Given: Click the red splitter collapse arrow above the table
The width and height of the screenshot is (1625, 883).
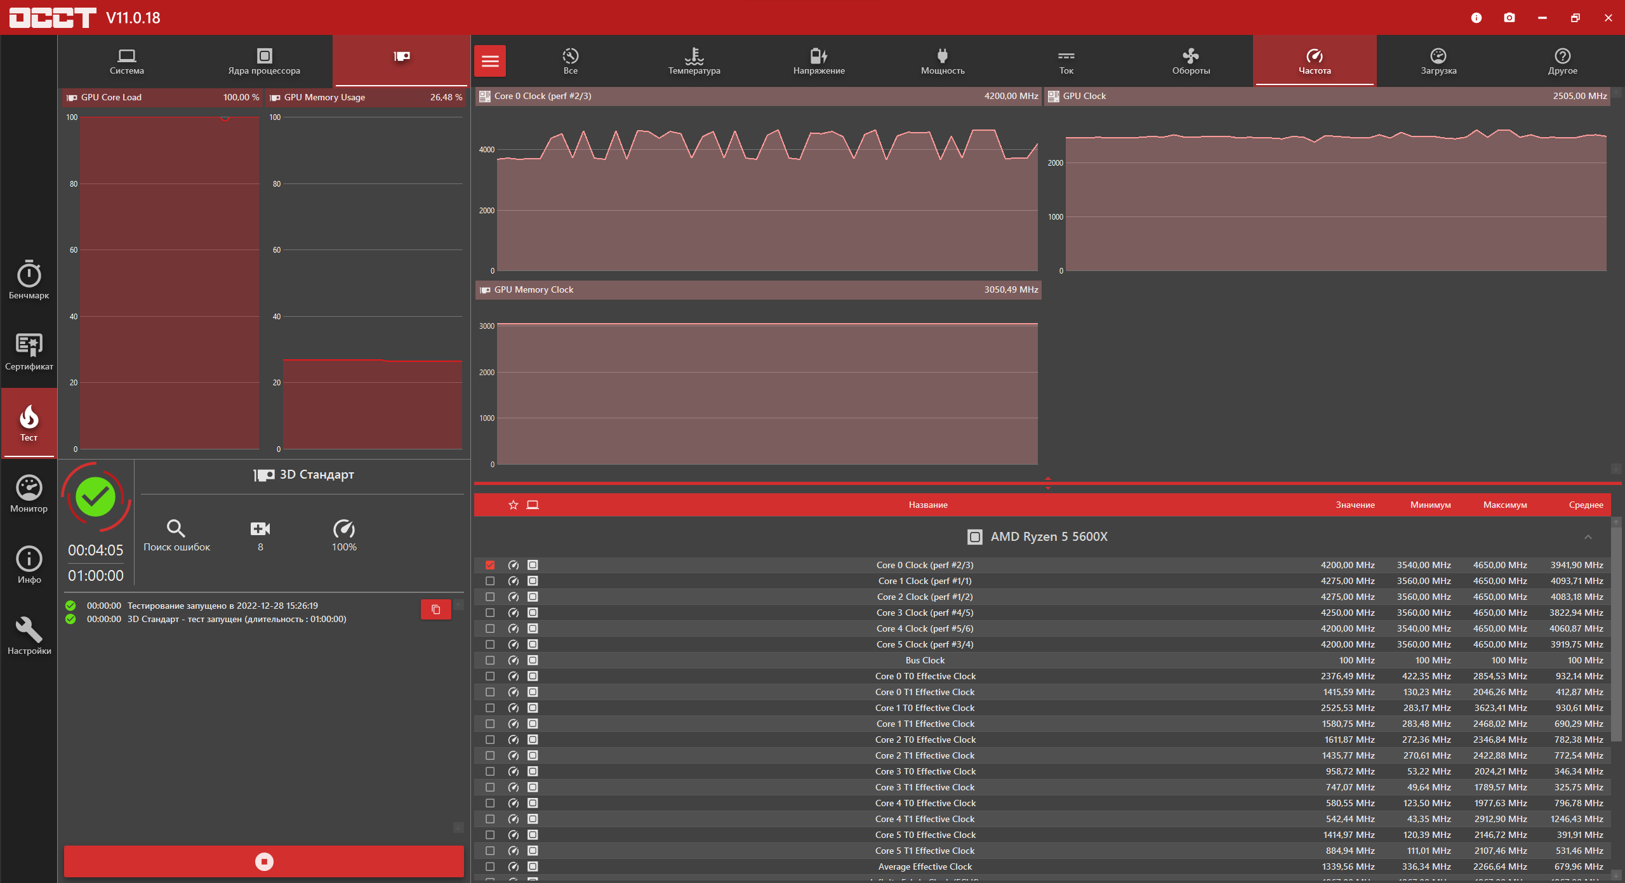Looking at the screenshot, I should click(1047, 479).
